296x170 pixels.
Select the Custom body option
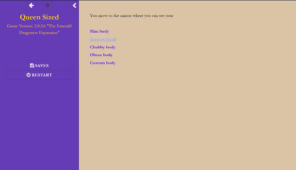pos(103,63)
